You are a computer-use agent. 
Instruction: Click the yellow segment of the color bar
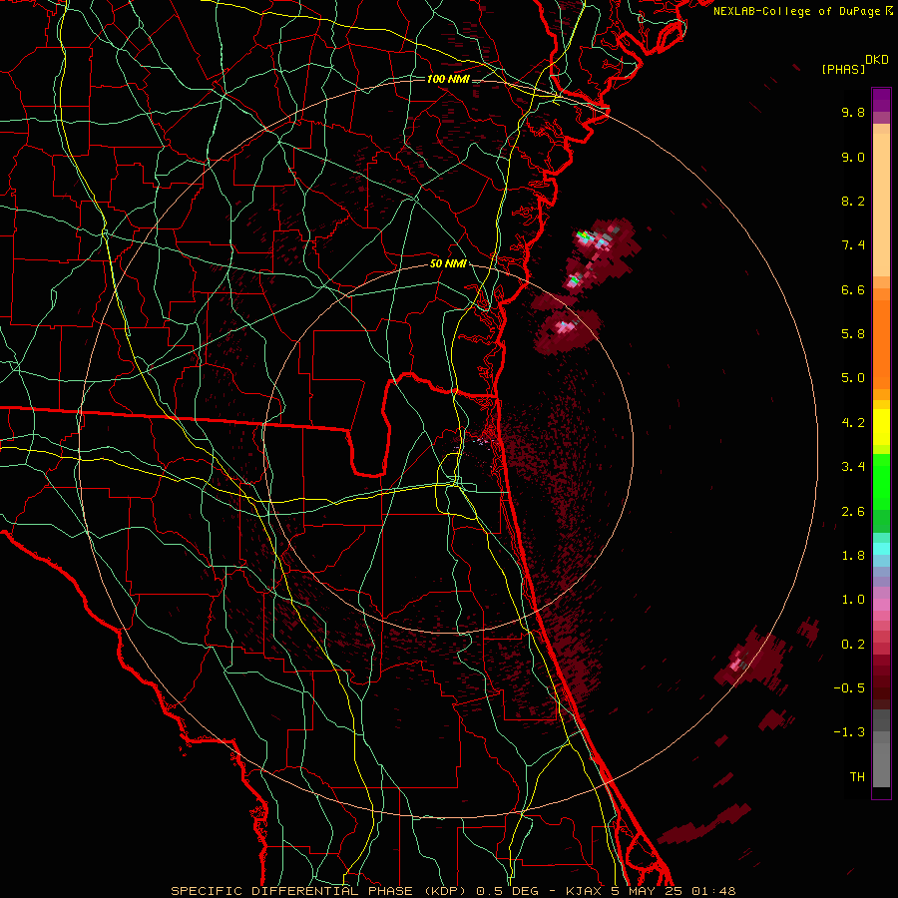(x=881, y=427)
